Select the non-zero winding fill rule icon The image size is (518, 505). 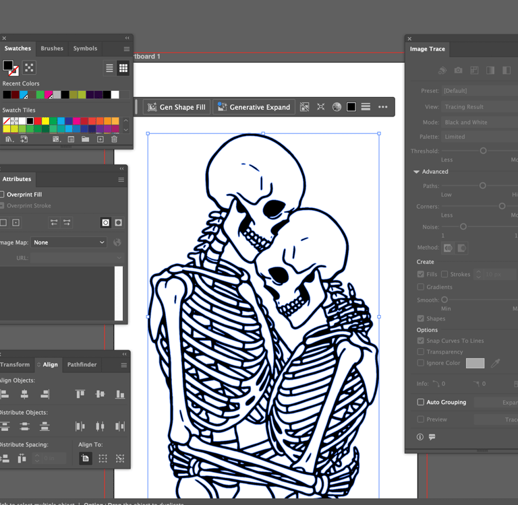pyautogui.click(x=106, y=223)
